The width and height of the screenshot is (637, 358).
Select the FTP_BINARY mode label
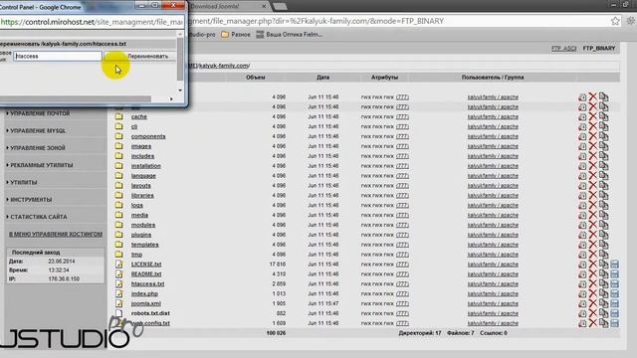click(599, 49)
